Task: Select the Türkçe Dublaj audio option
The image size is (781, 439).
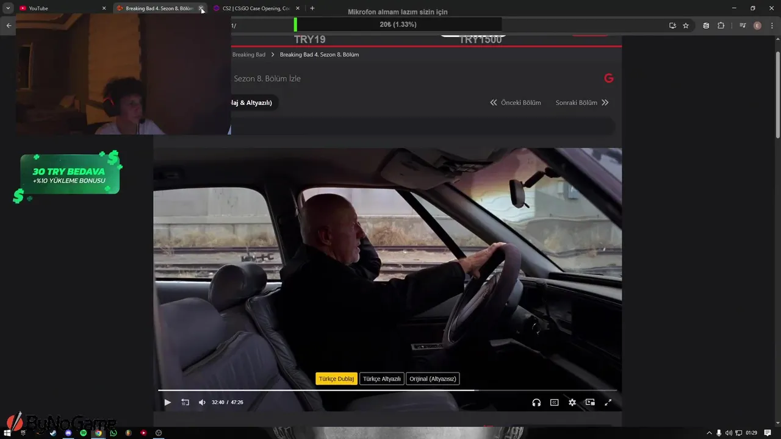Action: coord(336,379)
